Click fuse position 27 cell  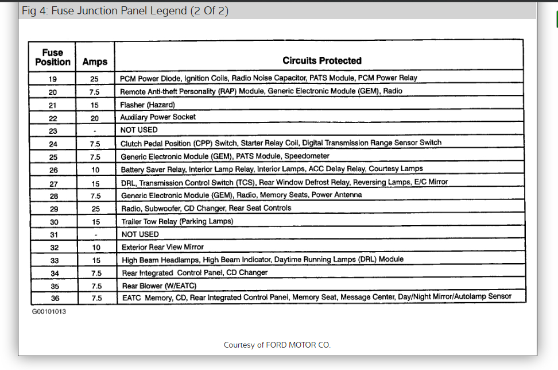point(54,184)
